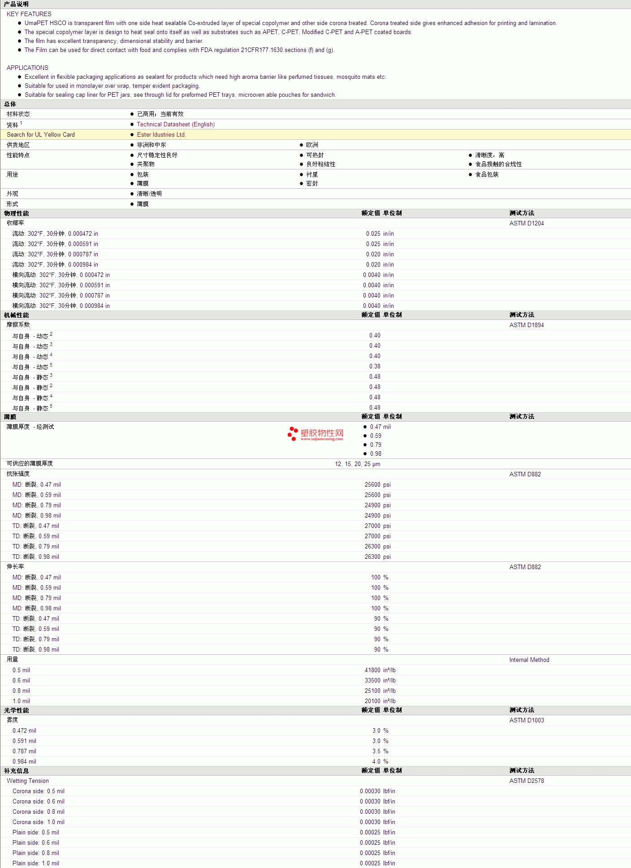Click the feature "尺寸稳定性良好"
Image resolution: width=631 pixels, height=868 pixels.
coord(157,155)
